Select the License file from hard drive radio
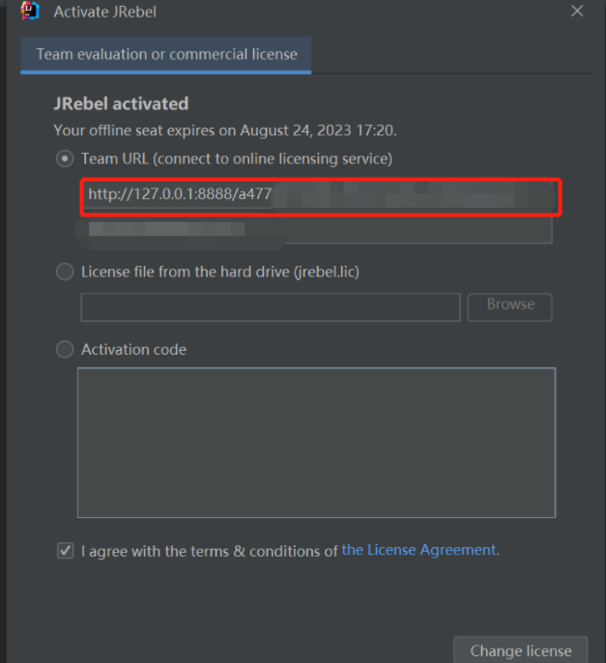Viewport: 606px width, 663px height. pos(65,273)
